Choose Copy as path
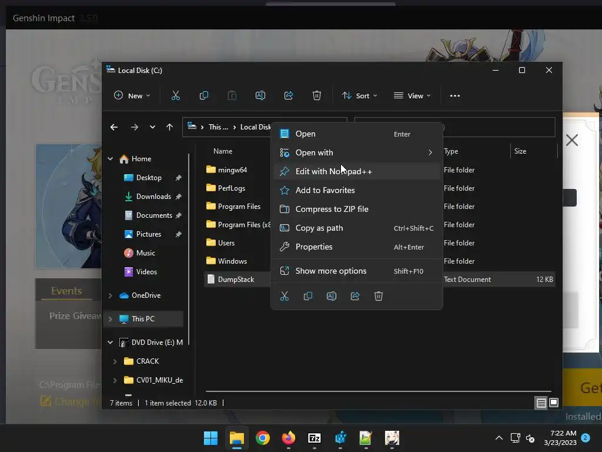Screen dimensions: 602x452 click(357, 228)
